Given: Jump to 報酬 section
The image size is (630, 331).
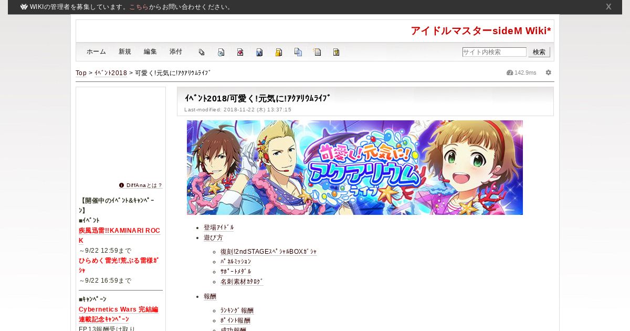Looking at the screenshot, I should click(210, 296).
